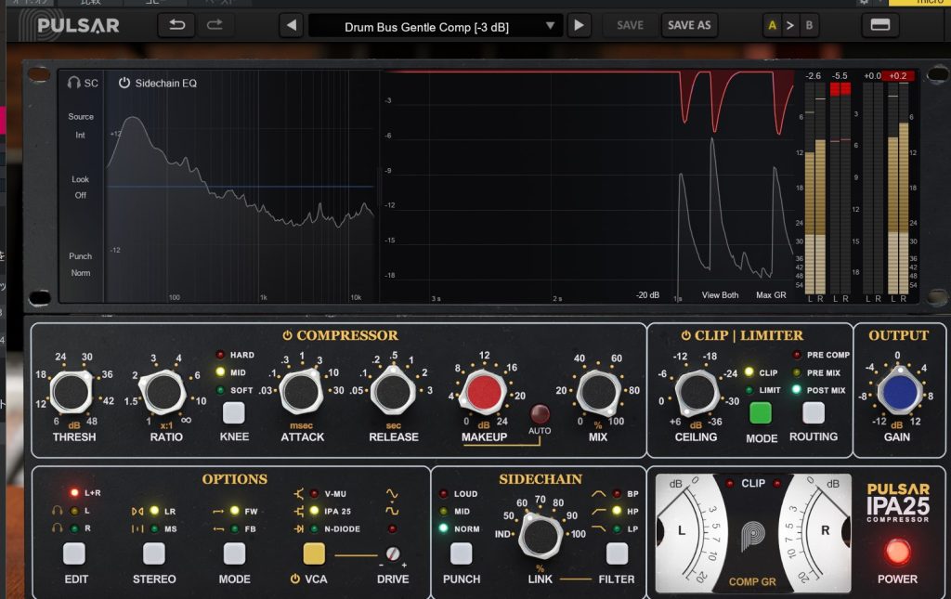Load the next preset with right arrow
Screen dimensions: 951x599
(579, 26)
